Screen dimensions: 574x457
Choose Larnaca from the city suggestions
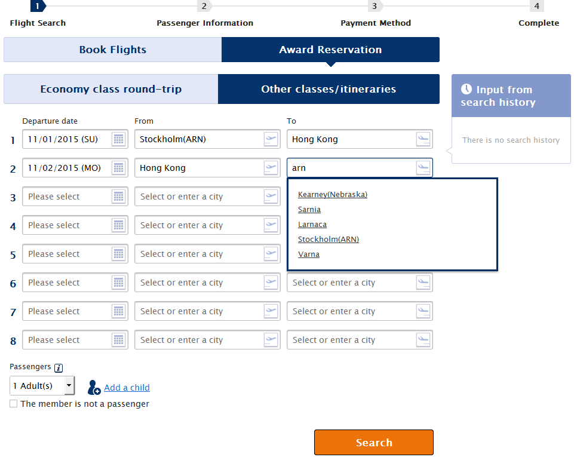(x=312, y=224)
